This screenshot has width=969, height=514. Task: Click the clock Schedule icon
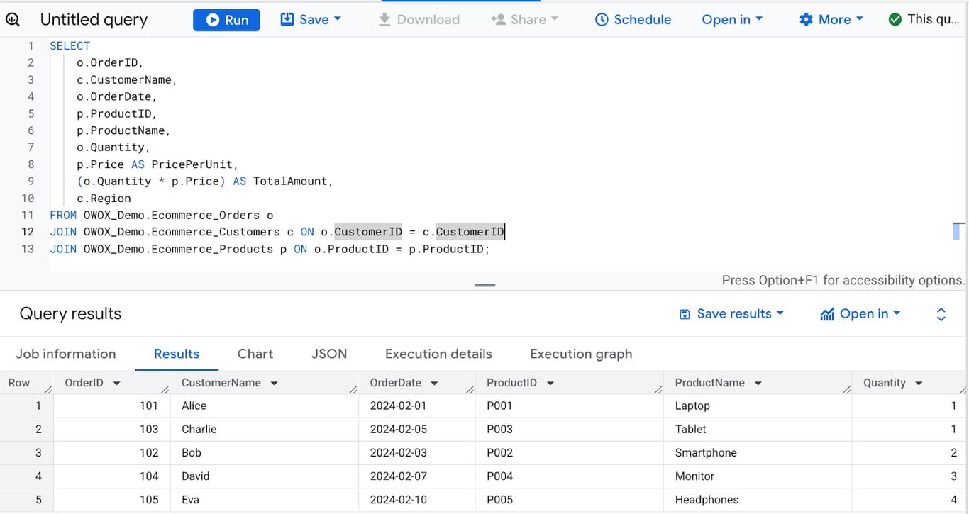tap(602, 20)
